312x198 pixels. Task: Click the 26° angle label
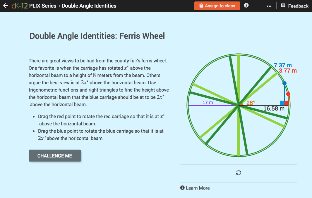251,103
